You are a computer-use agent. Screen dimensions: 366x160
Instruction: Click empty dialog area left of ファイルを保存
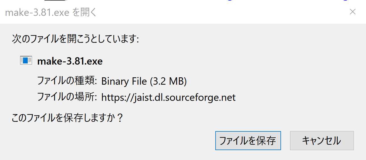click(113, 140)
